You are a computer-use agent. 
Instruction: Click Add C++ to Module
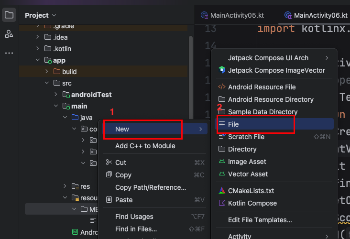click(145, 146)
